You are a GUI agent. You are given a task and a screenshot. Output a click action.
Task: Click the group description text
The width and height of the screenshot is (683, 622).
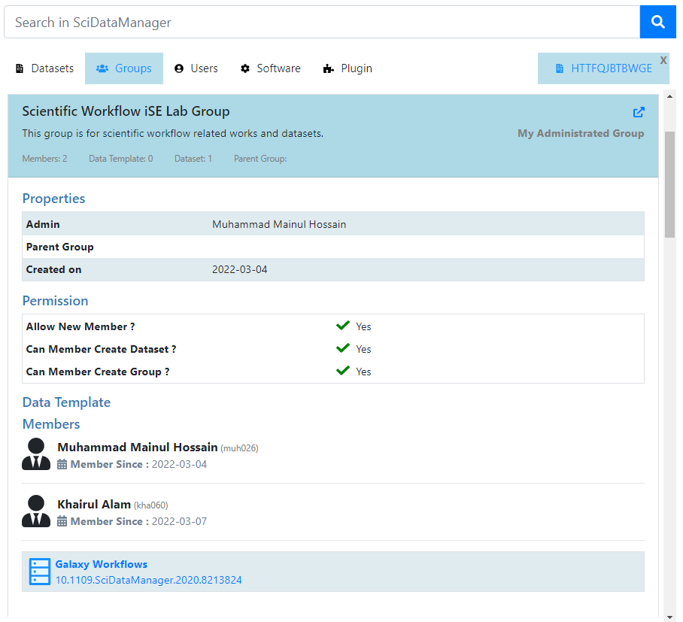coord(173,134)
